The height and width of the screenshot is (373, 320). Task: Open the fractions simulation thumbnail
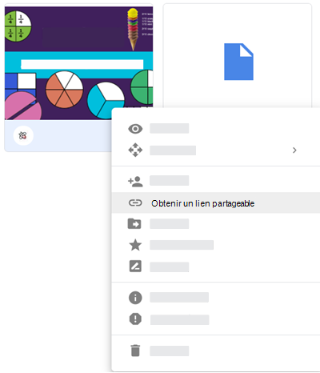coord(78,63)
